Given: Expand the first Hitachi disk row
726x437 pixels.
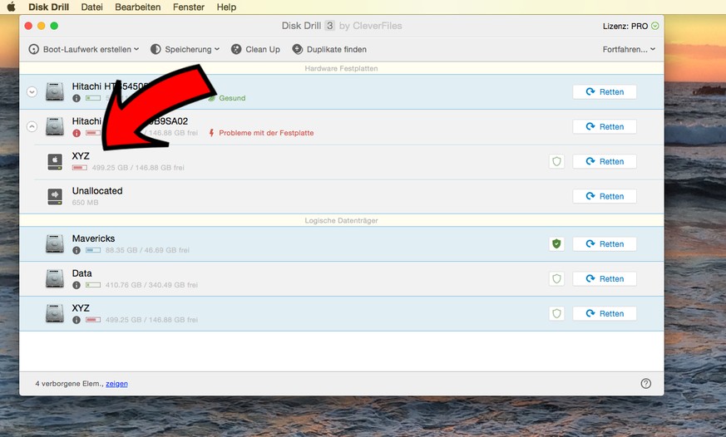Looking at the screenshot, I should tap(32, 92).
